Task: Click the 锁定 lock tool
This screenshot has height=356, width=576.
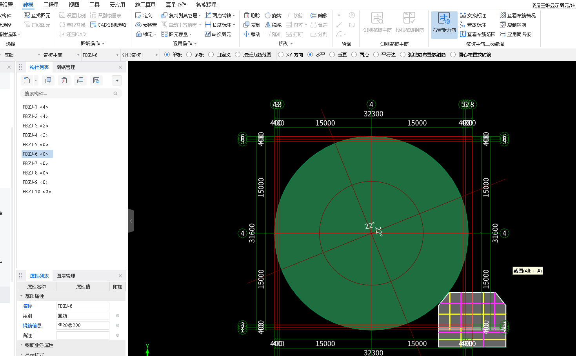Action: (x=145, y=34)
